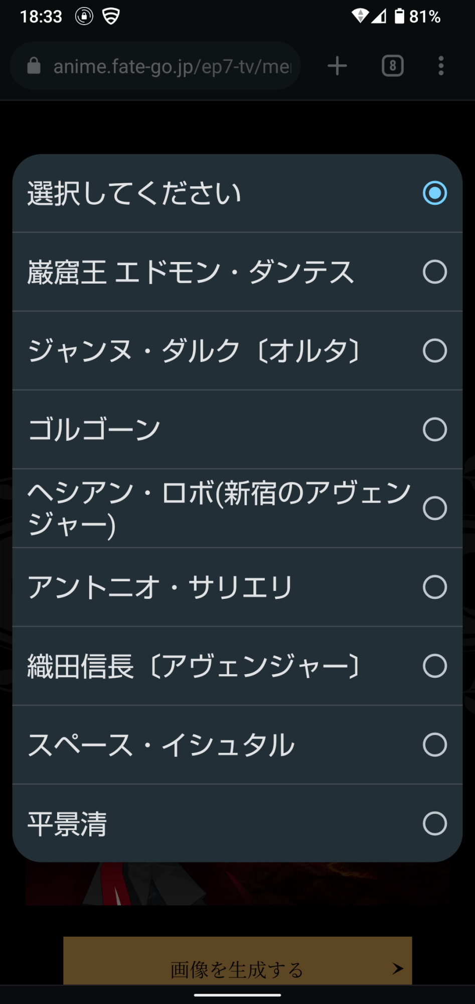Viewport: 475px width, 1004px height.
Task: Select 選択してください radio button
Action: (x=434, y=193)
